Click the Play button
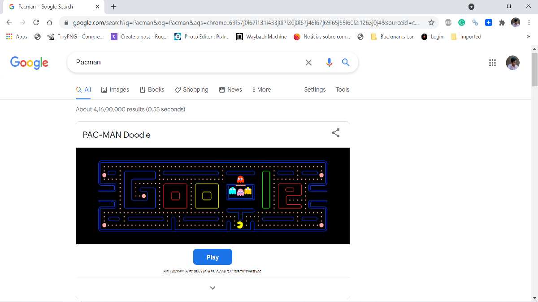The width and height of the screenshot is (538, 302). pyautogui.click(x=213, y=257)
